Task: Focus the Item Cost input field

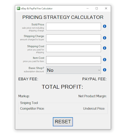Action: pos(74,60)
